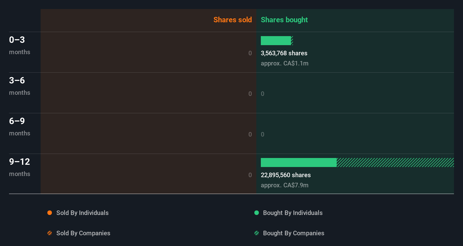Click the shares bought zero for 3–6 months
This screenshot has height=246, width=463.
[263, 94]
